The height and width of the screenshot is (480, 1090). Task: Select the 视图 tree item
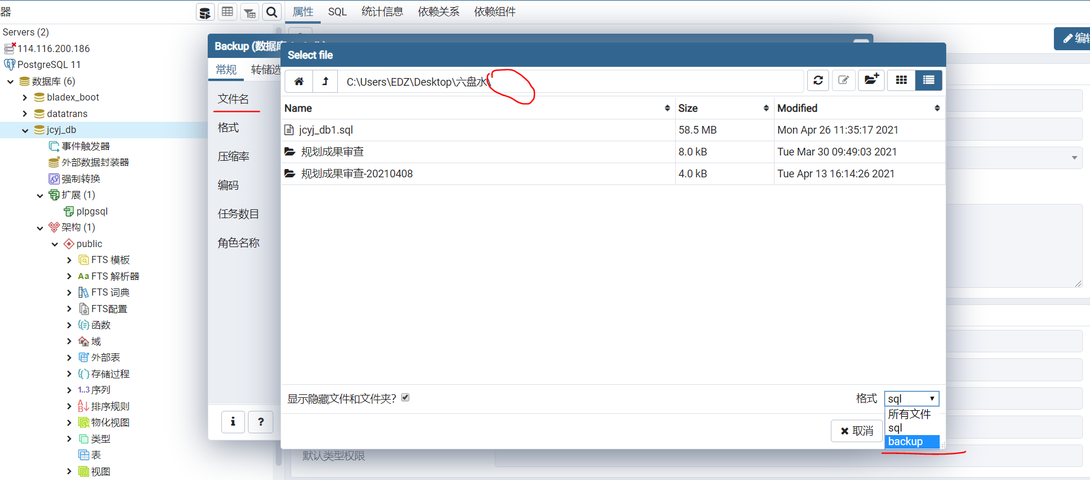coord(101,472)
